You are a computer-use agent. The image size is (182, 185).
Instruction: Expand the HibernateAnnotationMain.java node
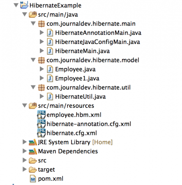42,32
